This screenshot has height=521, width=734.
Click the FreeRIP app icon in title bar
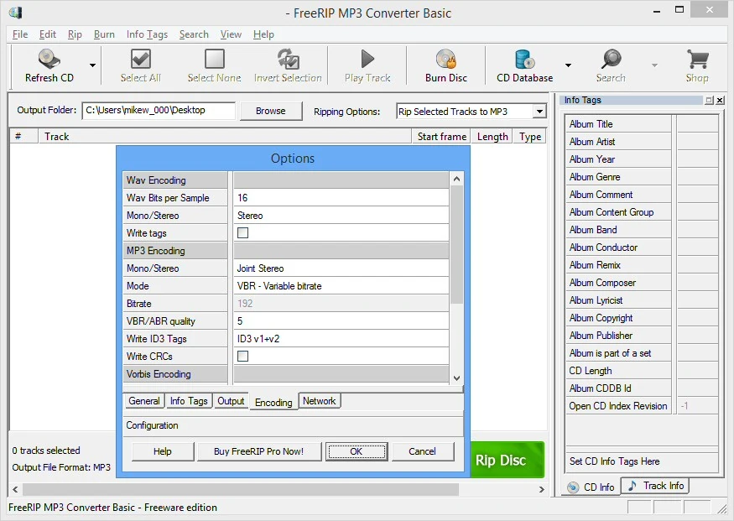pos(15,13)
